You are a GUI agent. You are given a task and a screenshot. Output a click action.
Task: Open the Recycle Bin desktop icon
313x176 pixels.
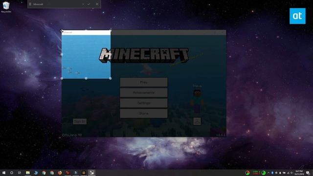pos(6,7)
